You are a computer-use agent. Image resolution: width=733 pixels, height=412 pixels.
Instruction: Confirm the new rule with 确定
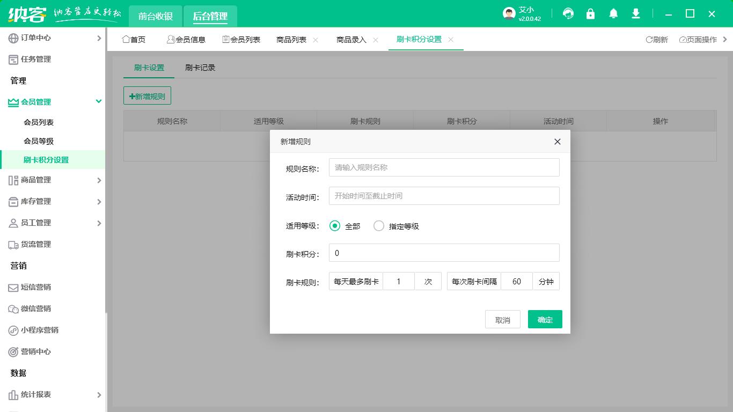click(545, 319)
